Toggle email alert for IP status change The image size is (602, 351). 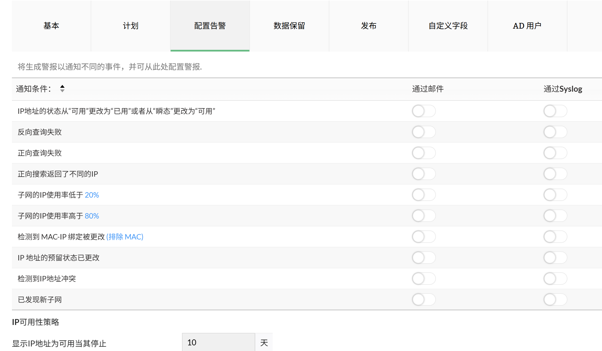point(424,111)
